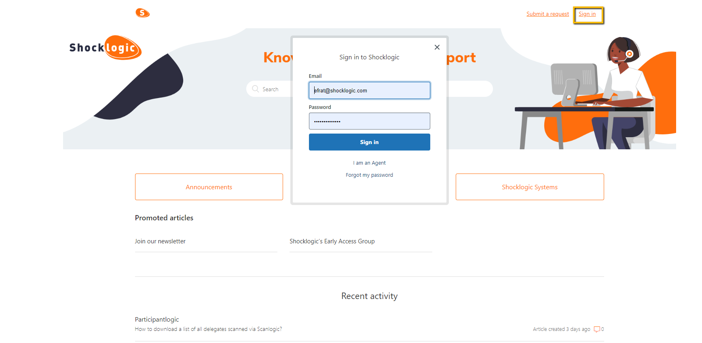This screenshot has height=343, width=702.
Task: Click the Sign in link in header
Action: [587, 14]
